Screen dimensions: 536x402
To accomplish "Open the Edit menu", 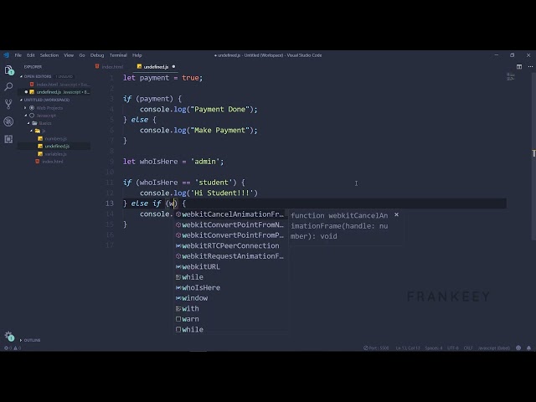I will pyautogui.click(x=31, y=55).
